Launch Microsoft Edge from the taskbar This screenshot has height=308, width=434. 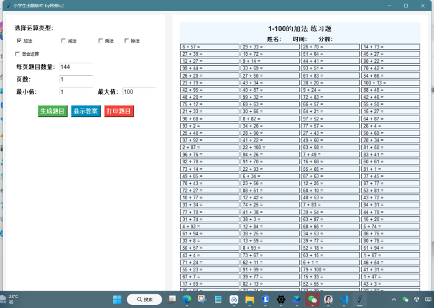(x=187, y=299)
